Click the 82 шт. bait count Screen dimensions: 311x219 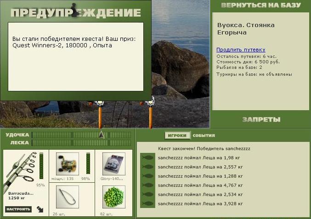(x=106, y=214)
